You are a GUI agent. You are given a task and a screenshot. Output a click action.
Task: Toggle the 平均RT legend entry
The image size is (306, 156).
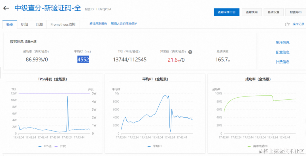155,146
